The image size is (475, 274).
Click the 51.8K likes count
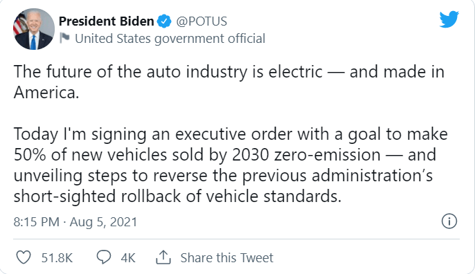[57, 258]
